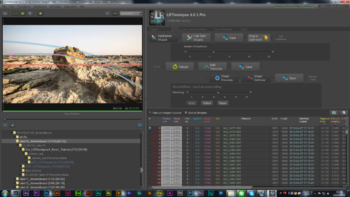This screenshot has width=350, height=197.
Task: Select folder take10_JinmenBeach (1078)
Action: point(42,141)
